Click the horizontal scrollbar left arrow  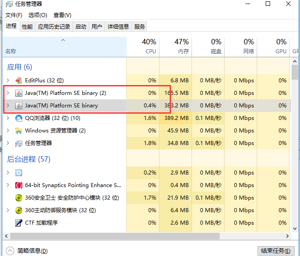(6, 236)
